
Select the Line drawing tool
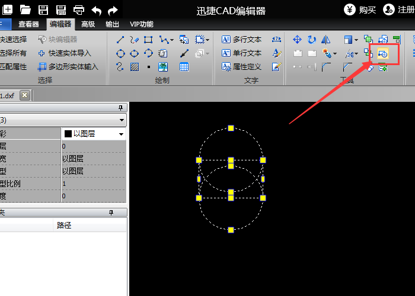click(120, 40)
